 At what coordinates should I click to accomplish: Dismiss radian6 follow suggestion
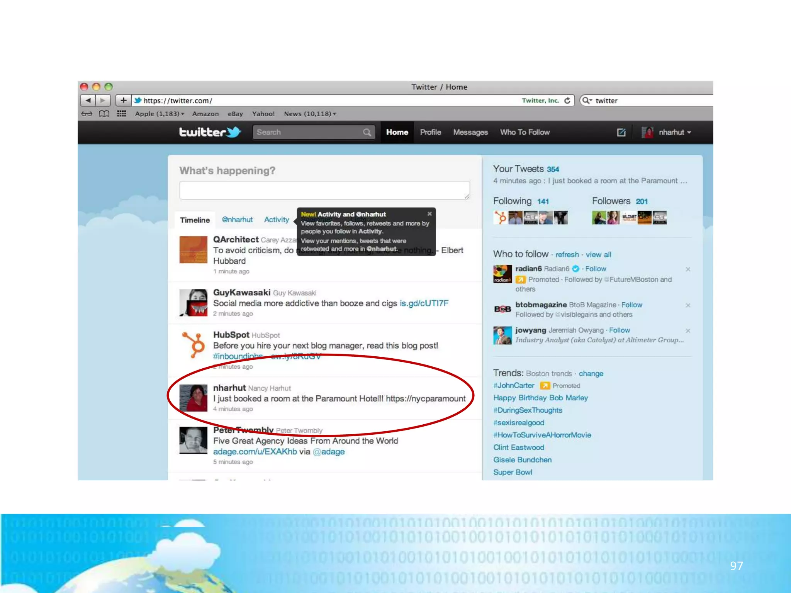[x=688, y=269]
